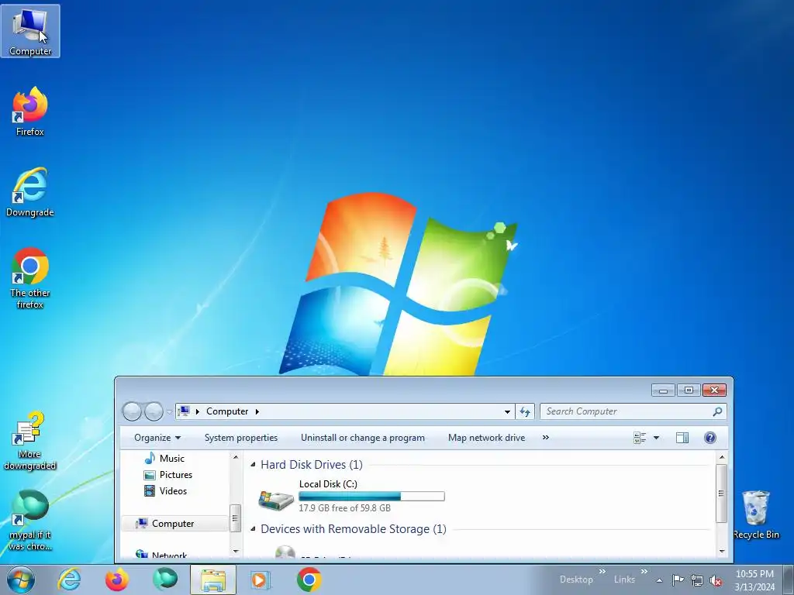794x595 pixels.
Task: Click the Computer breadcrumb in address bar
Action: pos(227,411)
